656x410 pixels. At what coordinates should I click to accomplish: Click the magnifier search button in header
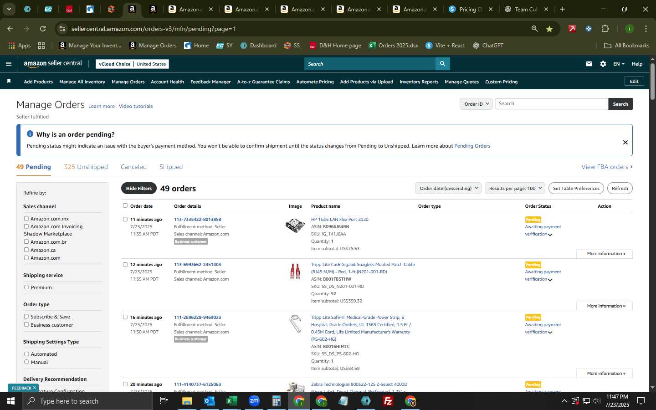click(x=442, y=64)
